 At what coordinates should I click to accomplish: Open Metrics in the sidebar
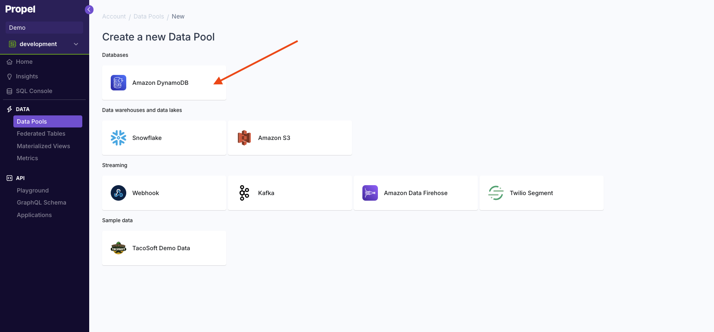point(28,158)
